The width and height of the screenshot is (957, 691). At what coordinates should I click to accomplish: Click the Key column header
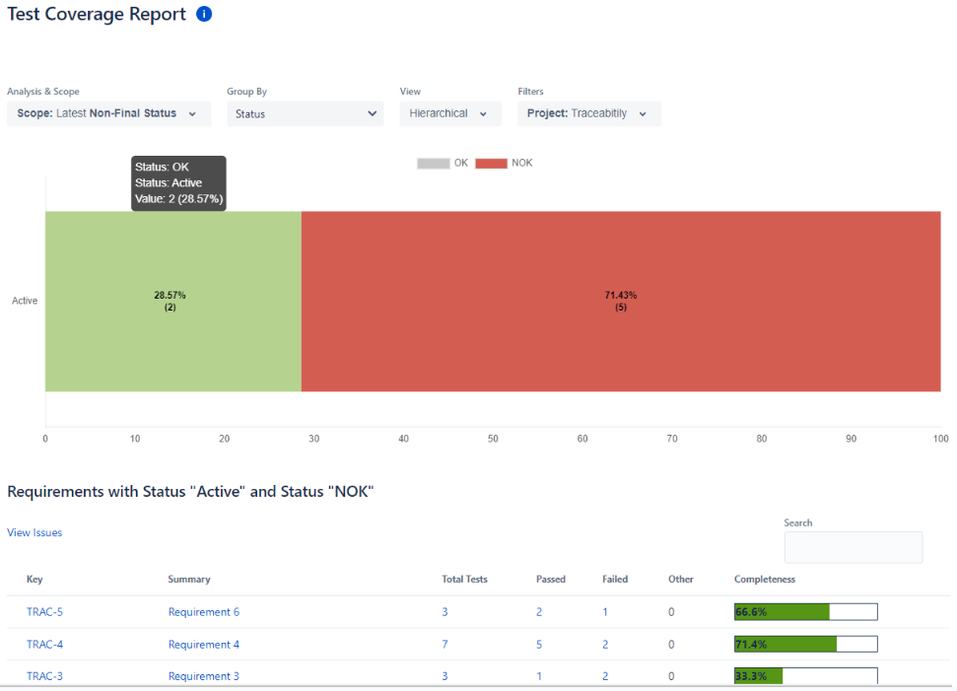pos(34,579)
